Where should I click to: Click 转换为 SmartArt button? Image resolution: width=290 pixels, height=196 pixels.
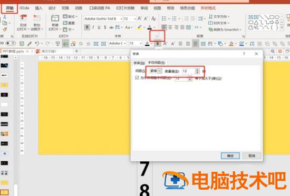[x=225, y=30]
